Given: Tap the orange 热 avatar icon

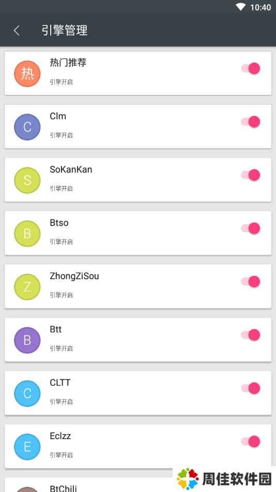Looking at the screenshot, I should pos(27,74).
